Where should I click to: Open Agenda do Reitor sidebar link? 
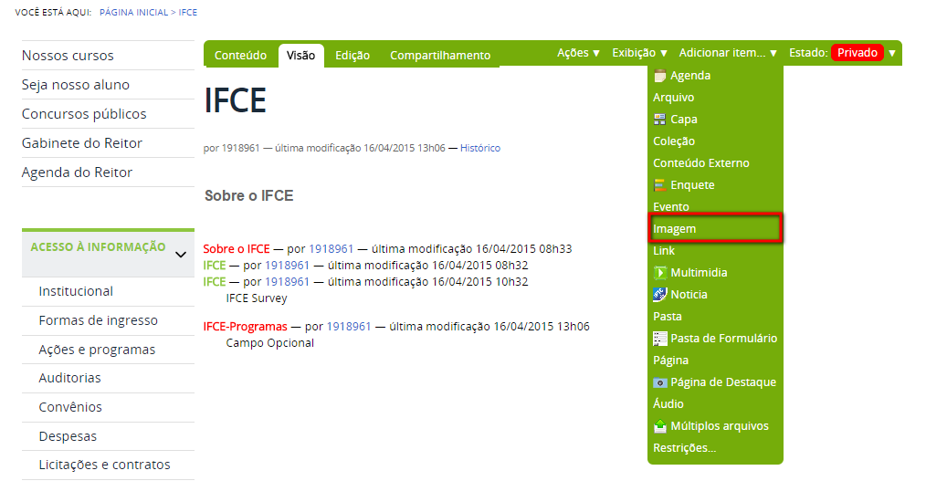[77, 173]
